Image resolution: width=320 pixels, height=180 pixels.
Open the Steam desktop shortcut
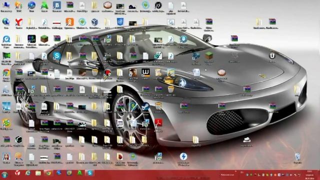pyautogui.click(x=145, y=106)
